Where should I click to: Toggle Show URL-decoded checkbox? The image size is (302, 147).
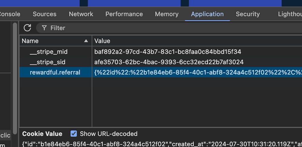(73, 134)
